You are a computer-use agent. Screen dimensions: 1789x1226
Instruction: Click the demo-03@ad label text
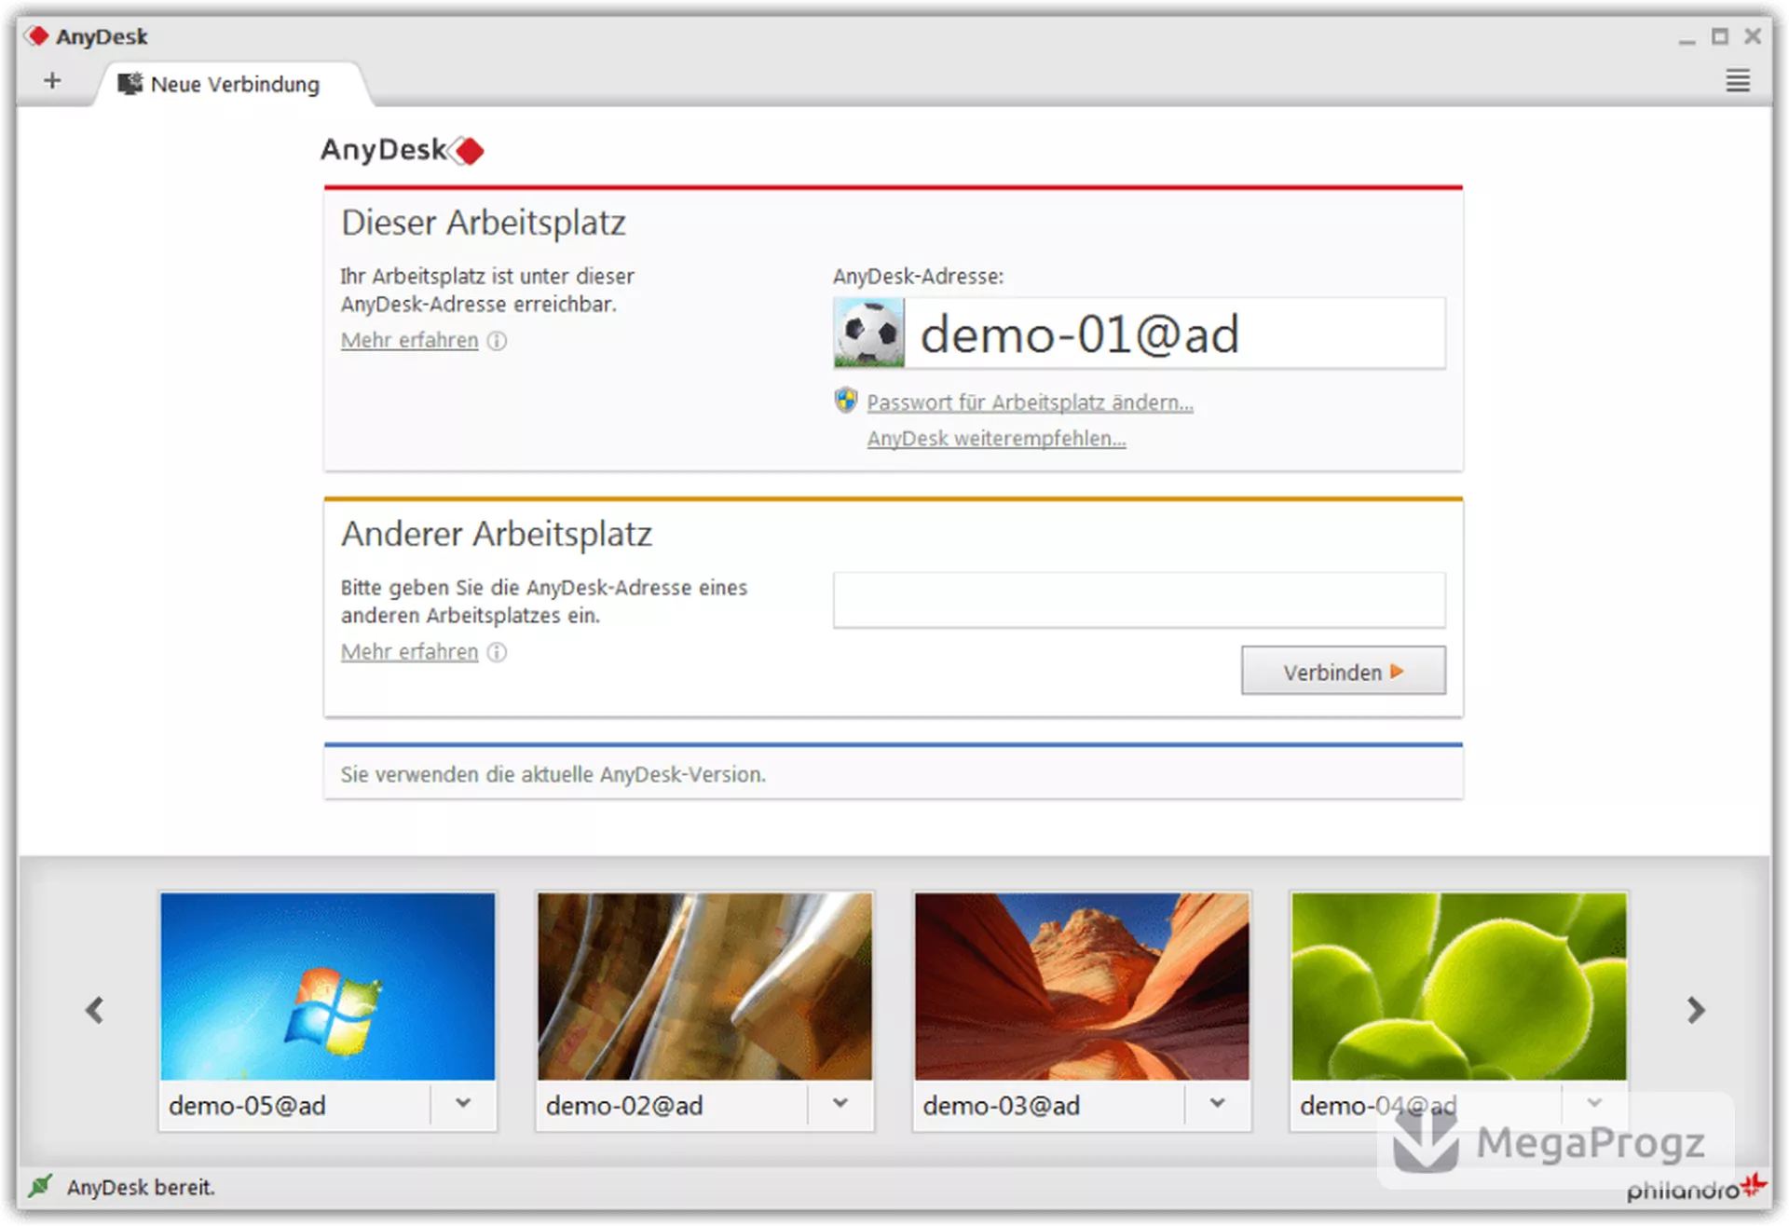point(1002,1106)
